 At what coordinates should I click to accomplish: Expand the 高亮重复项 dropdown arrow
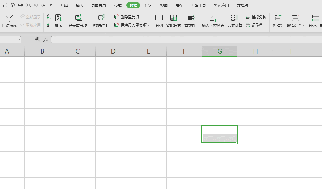(x=89, y=26)
